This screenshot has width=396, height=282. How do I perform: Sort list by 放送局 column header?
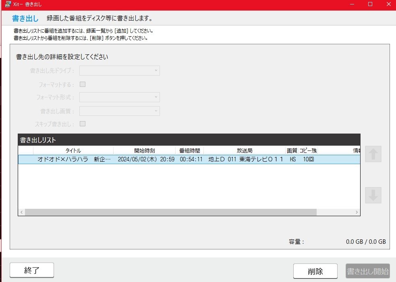pos(245,150)
